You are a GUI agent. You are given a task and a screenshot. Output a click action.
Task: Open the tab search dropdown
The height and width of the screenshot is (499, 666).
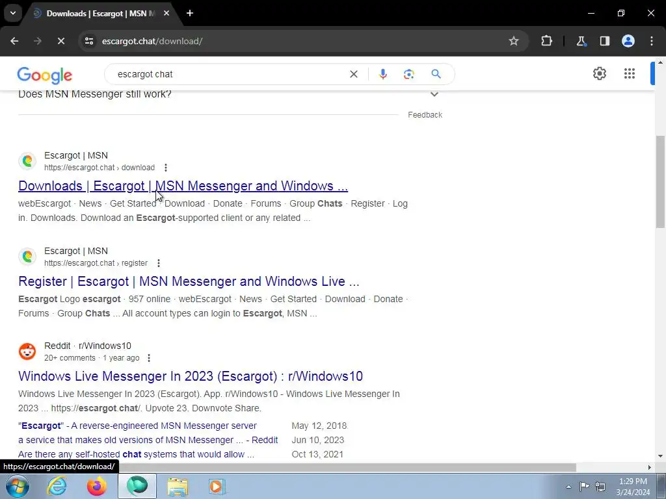(x=13, y=13)
